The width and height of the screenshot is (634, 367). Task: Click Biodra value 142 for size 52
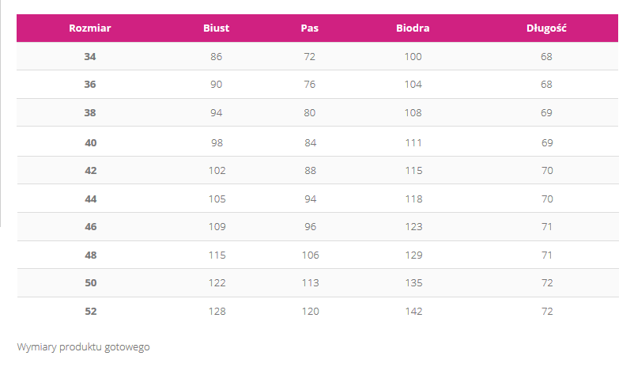click(x=413, y=312)
